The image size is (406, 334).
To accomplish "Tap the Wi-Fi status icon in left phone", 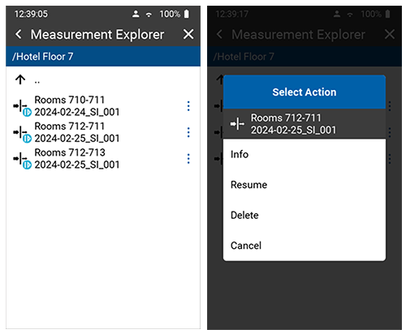I will point(149,15).
